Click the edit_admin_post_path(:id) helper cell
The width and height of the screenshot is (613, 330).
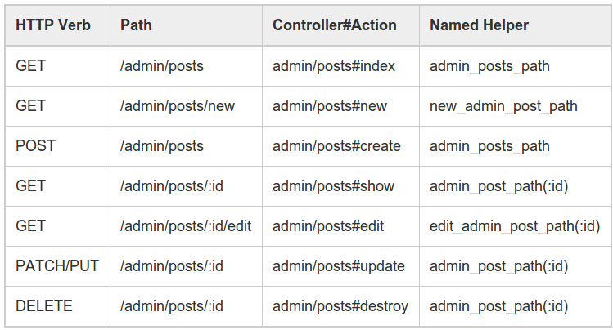tap(515, 226)
